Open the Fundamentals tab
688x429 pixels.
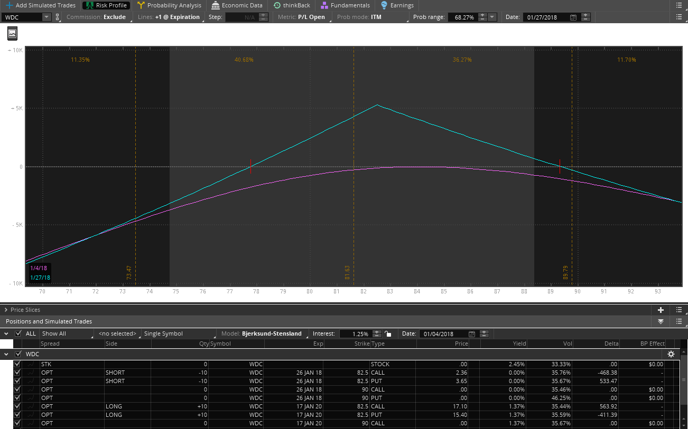345,5
